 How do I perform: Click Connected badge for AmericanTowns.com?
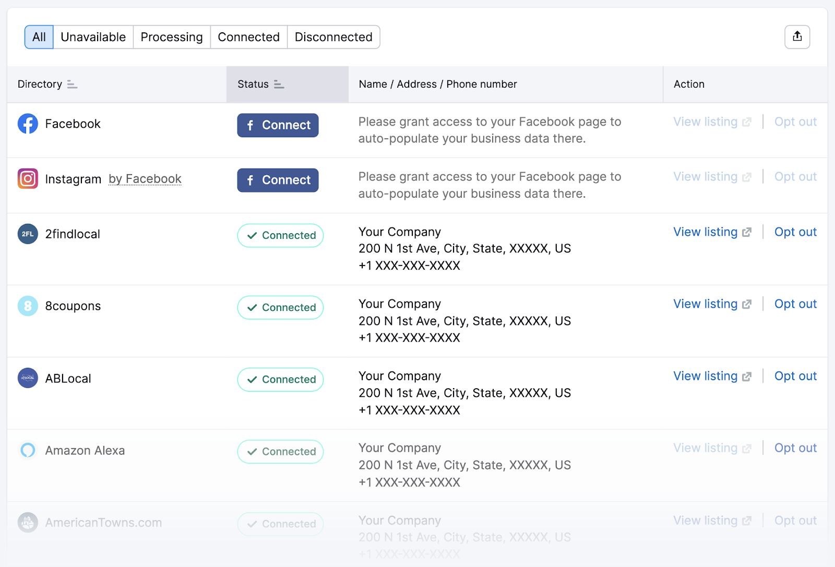tap(280, 524)
